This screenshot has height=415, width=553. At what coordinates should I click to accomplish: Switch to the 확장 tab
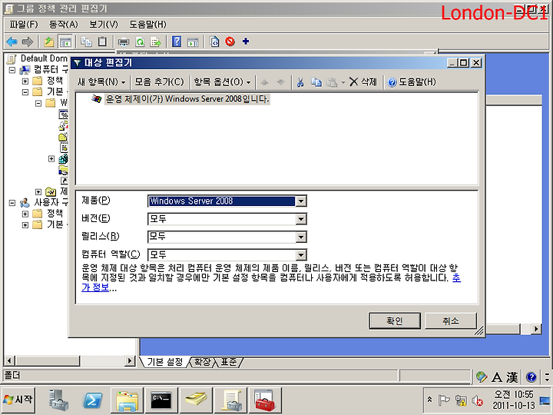tap(202, 362)
